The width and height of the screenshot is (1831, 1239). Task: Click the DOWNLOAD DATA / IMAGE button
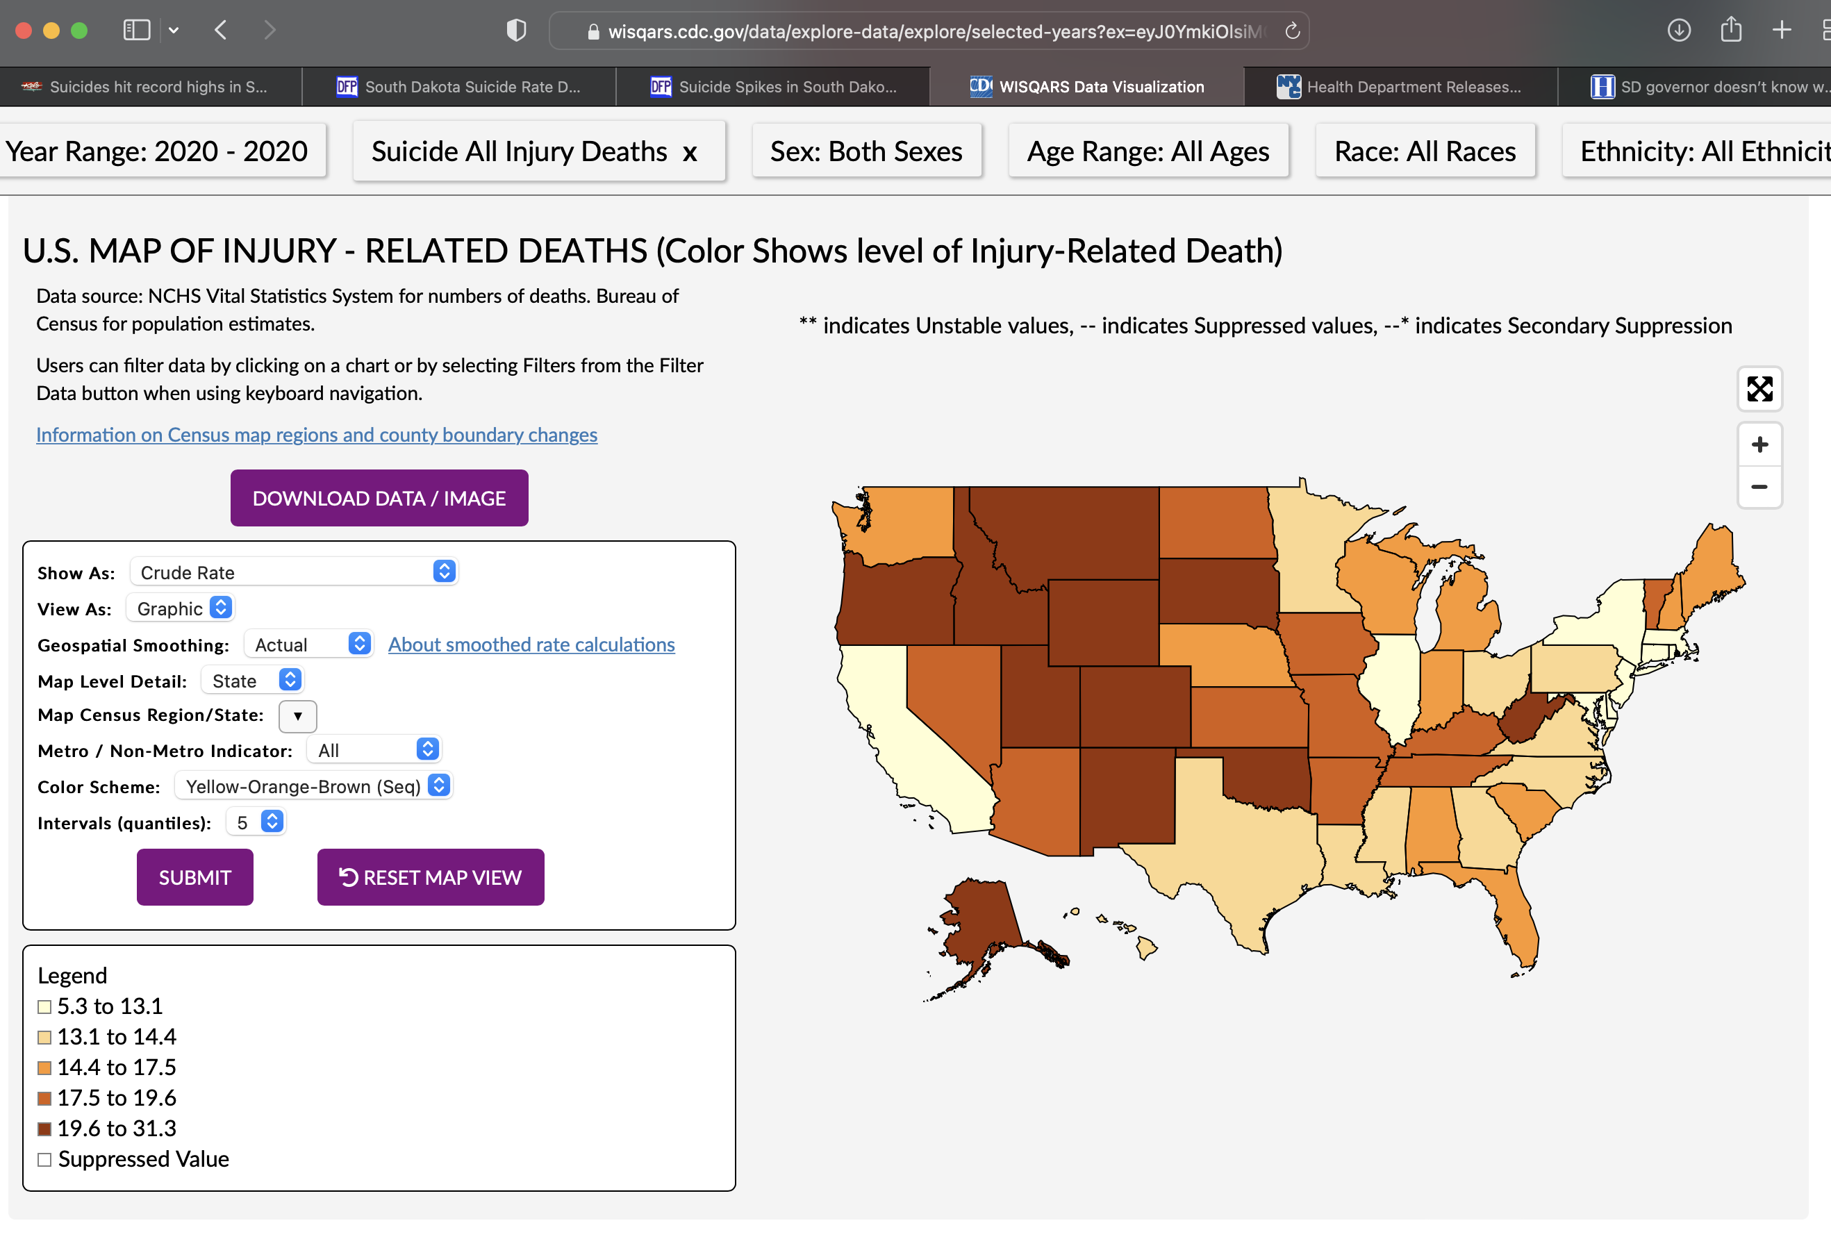tap(379, 498)
